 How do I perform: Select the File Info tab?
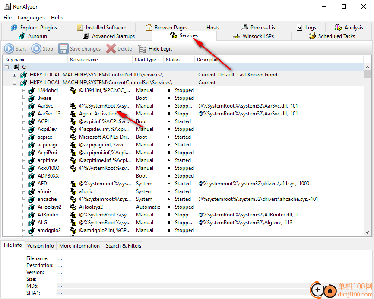click(x=13, y=245)
